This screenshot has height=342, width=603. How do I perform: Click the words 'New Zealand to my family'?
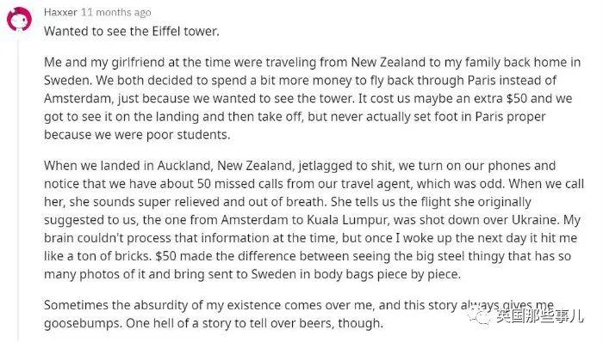coord(426,62)
